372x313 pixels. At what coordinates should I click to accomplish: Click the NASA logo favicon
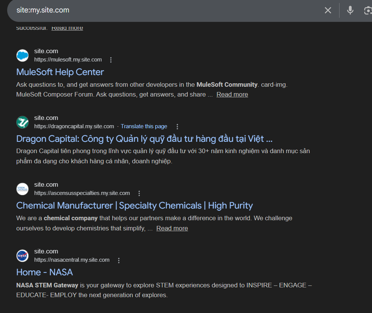[23, 256]
